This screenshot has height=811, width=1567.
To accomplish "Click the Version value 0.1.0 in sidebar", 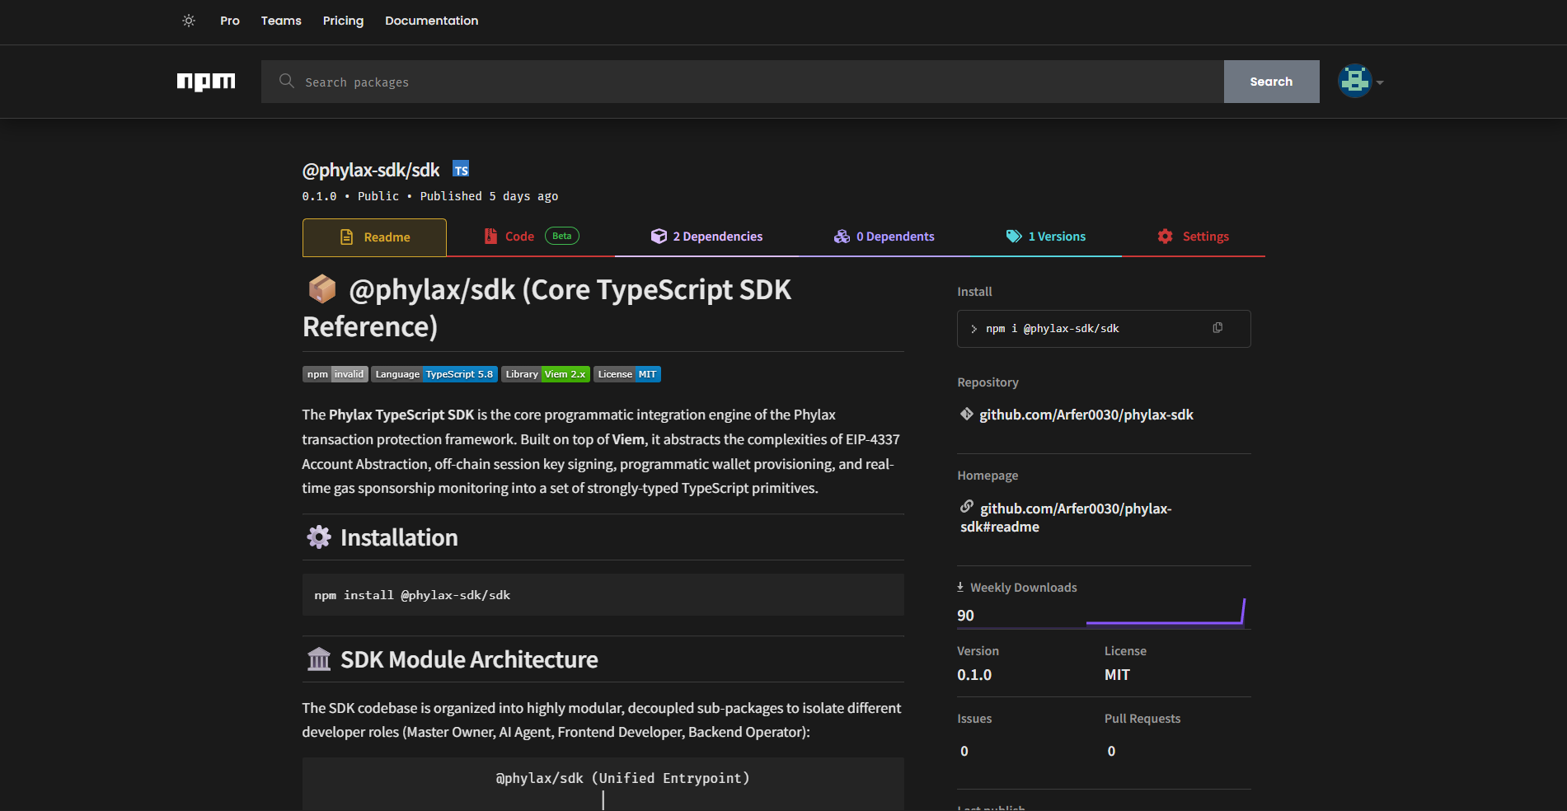I will coord(974,675).
